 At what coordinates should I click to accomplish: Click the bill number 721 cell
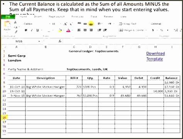point(74,87)
